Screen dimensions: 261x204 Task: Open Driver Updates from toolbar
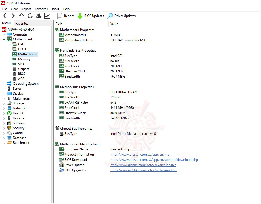[122, 16]
